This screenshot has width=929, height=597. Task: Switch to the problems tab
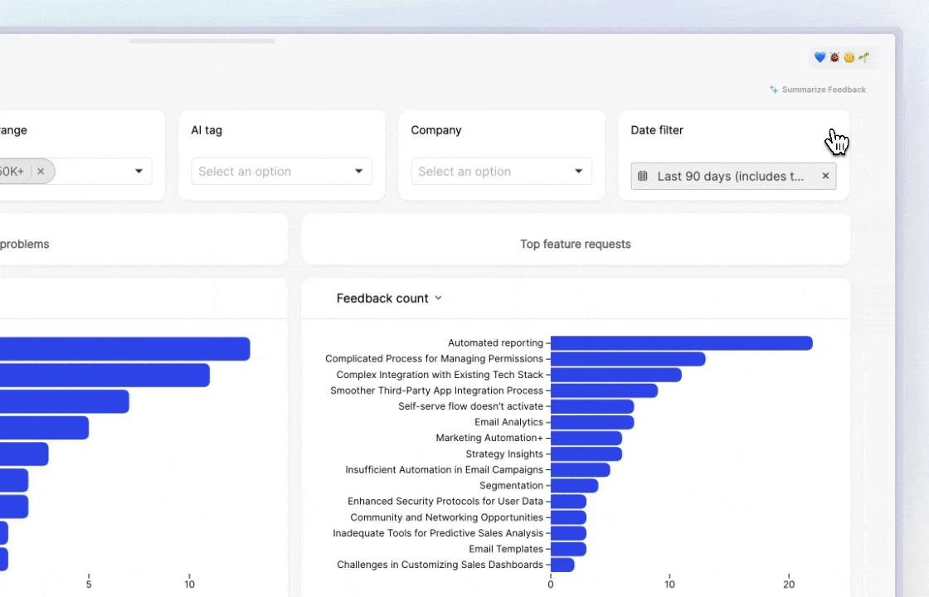click(x=25, y=244)
